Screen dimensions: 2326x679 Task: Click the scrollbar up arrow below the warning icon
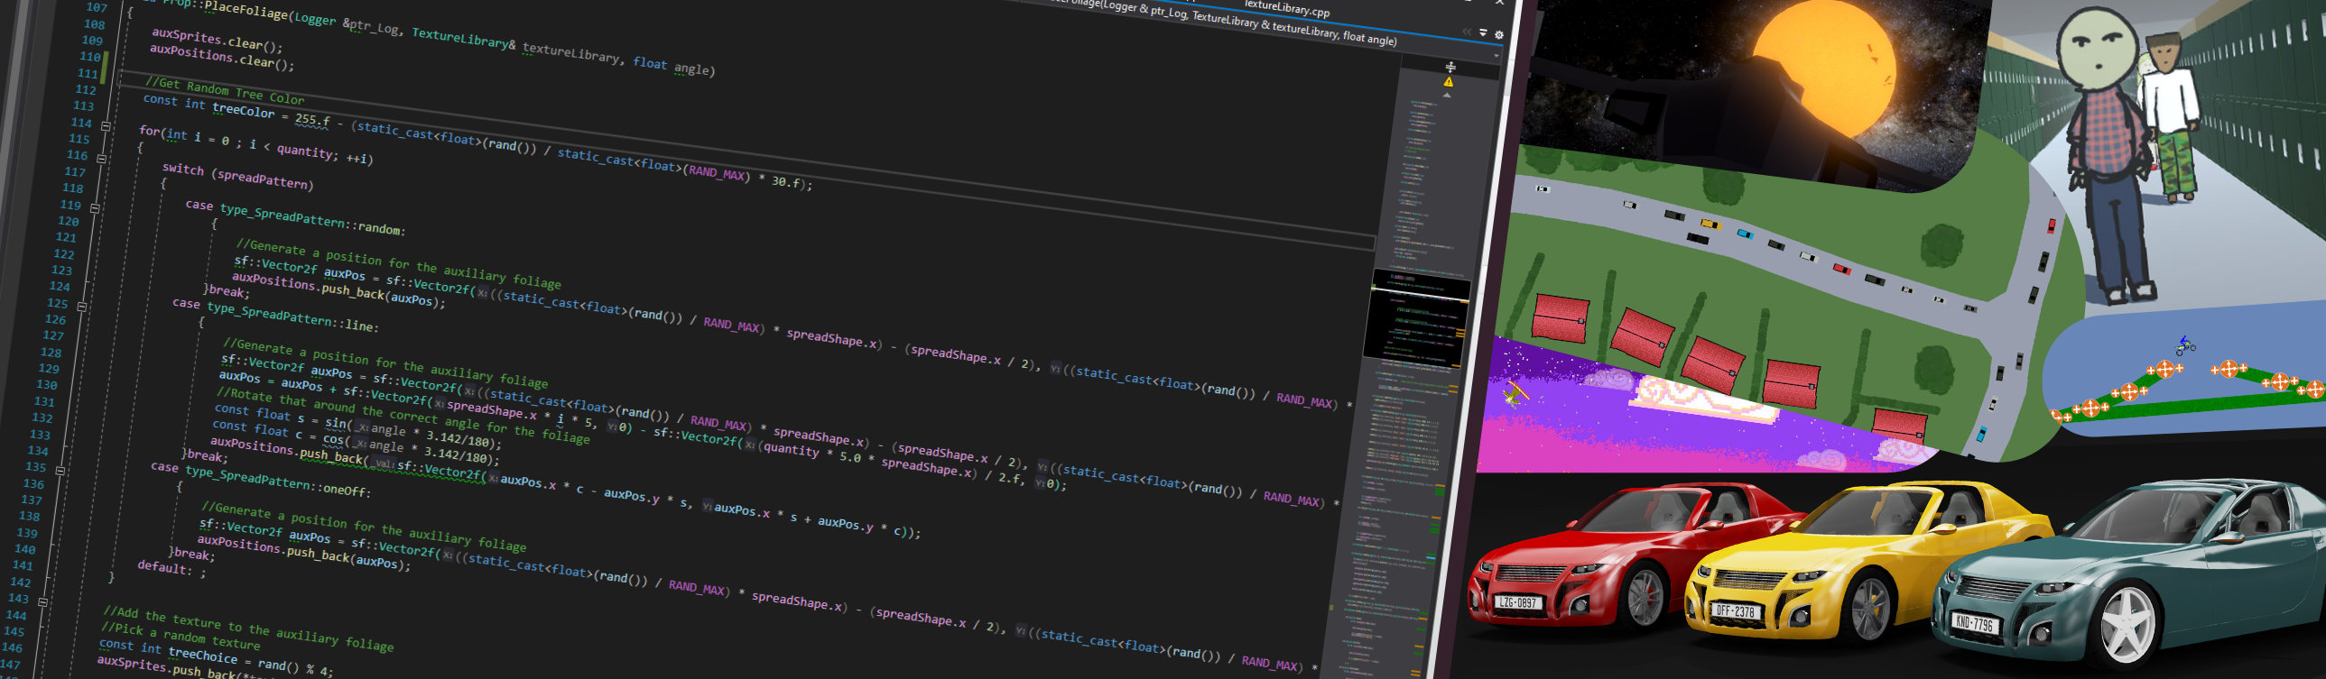pos(1447,95)
